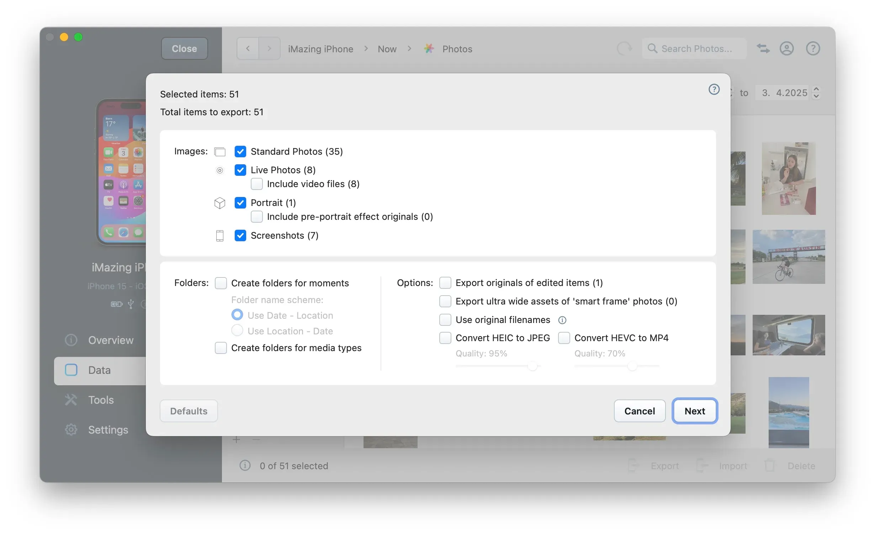Click Export in the bottom bar
The height and width of the screenshot is (535, 875).
(x=664, y=466)
